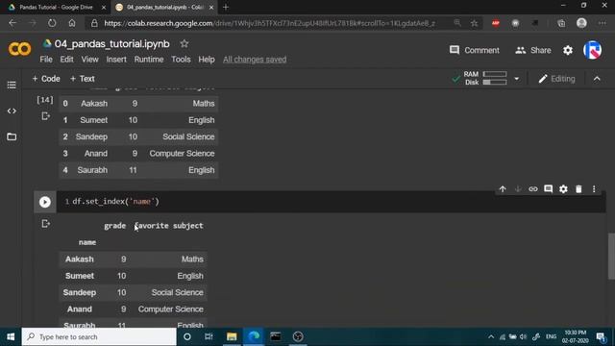Open the table of contents sidebar icon
The width and height of the screenshot is (615, 346).
(x=12, y=86)
